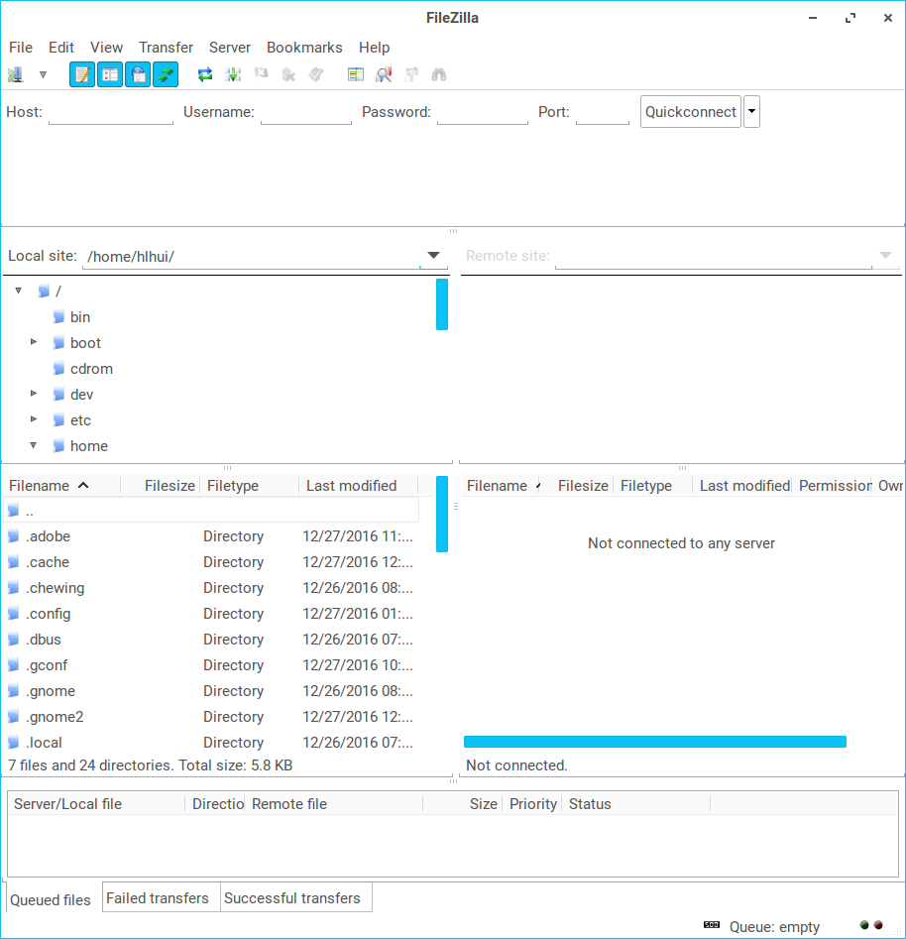Click the Quickconnect button
The image size is (906, 939).
[x=691, y=112]
